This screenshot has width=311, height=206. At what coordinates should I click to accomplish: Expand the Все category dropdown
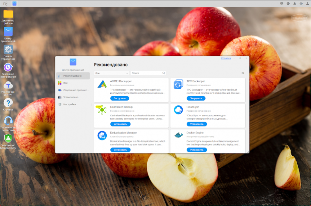coord(112,73)
